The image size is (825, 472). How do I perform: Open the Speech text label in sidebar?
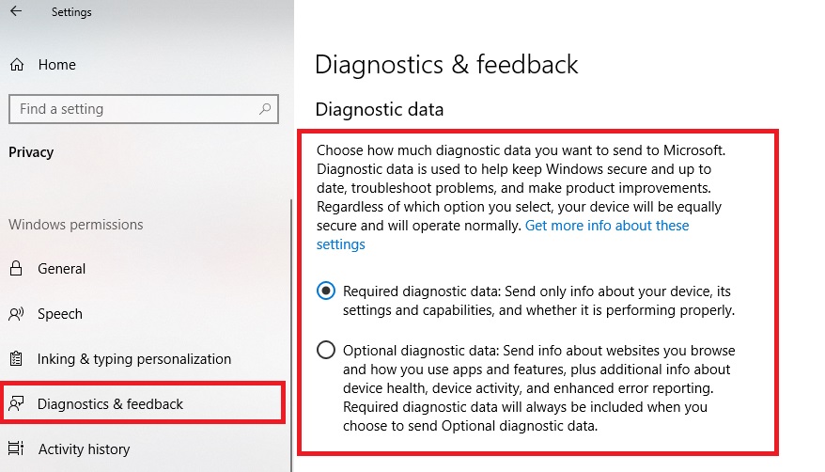(x=60, y=314)
